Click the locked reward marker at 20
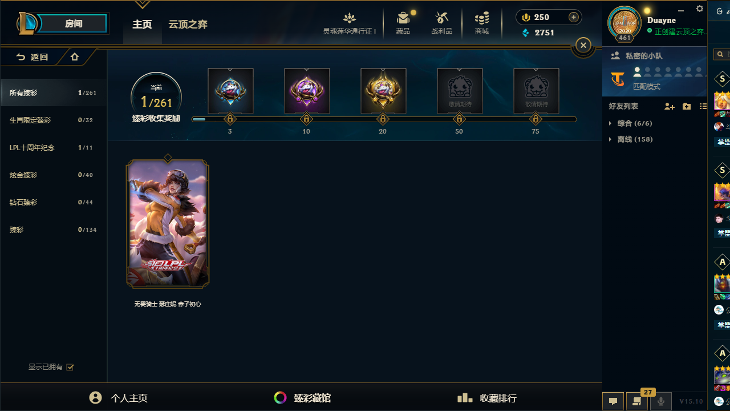The height and width of the screenshot is (411, 730). point(383,119)
